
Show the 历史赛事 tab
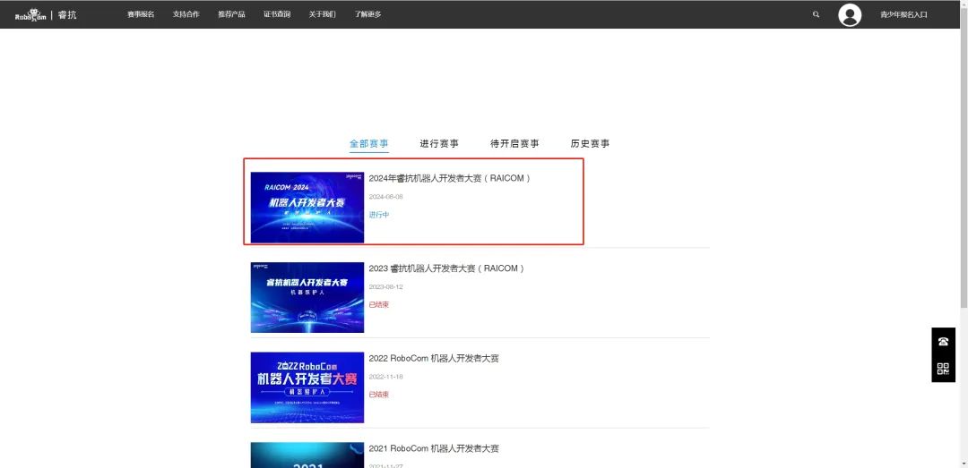tap(590, 143)
